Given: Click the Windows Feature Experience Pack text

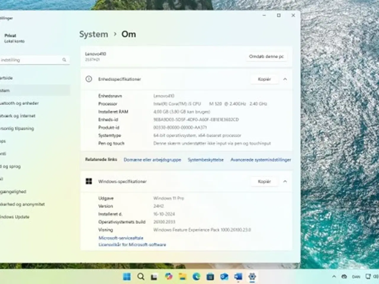Looking at the screenshot, I should point(202,230).
